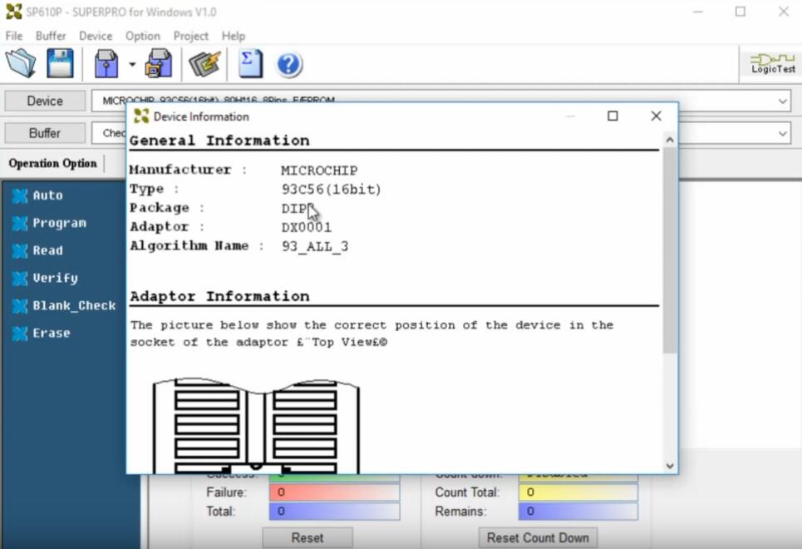Click the open file folder icon
Viewport: 802px width, 549px height.
point(21,63)
